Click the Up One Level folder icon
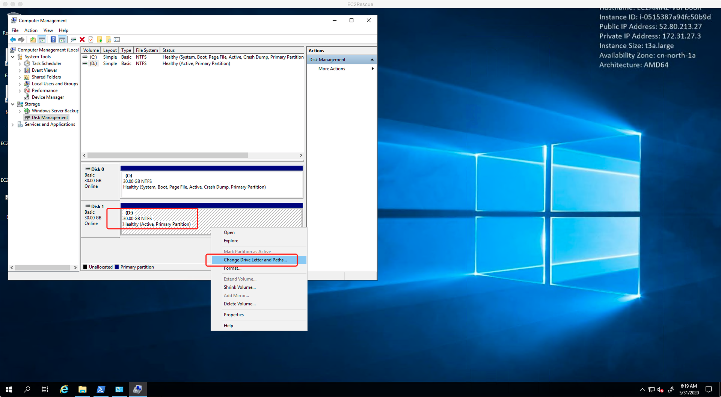Viewport: 721px width, 397px height. (33, 40)
